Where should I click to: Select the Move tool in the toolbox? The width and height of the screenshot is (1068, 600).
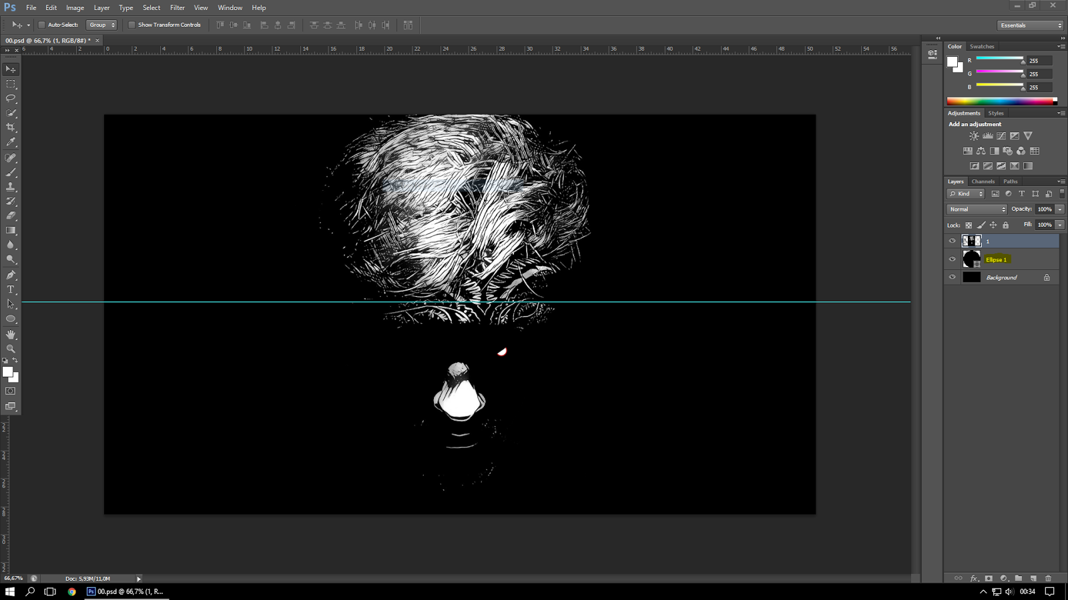pyautogui.click(x=11, y=69)
